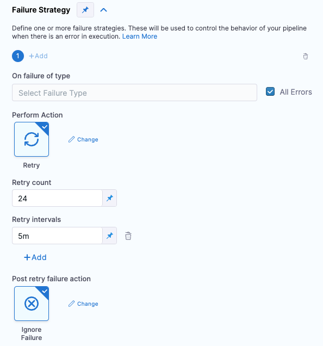This screenshot has height=346, width=323.
Task: Click the Retry action tile
Action: 32,139
